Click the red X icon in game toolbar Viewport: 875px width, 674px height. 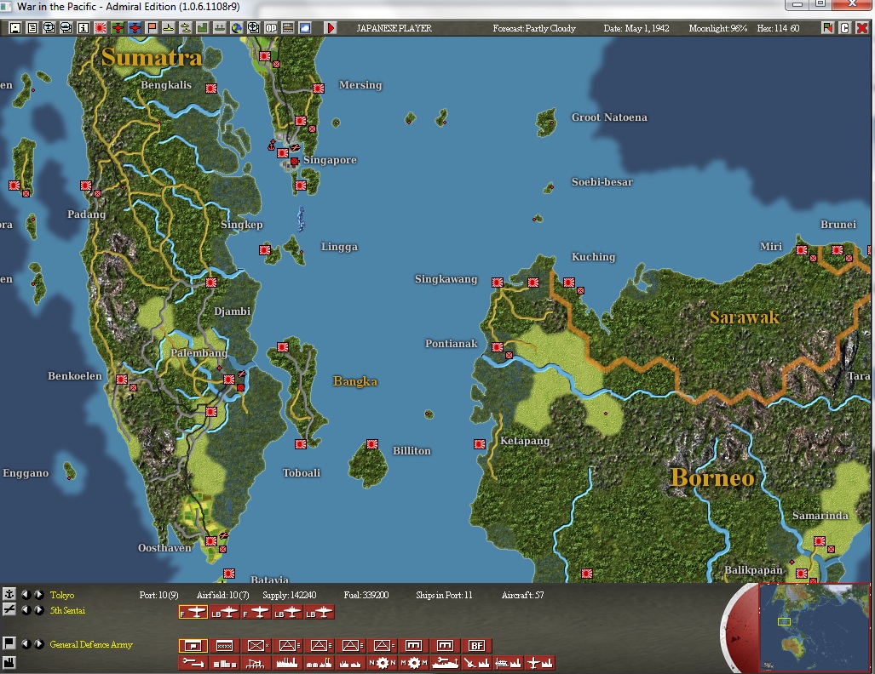point(861,28)
